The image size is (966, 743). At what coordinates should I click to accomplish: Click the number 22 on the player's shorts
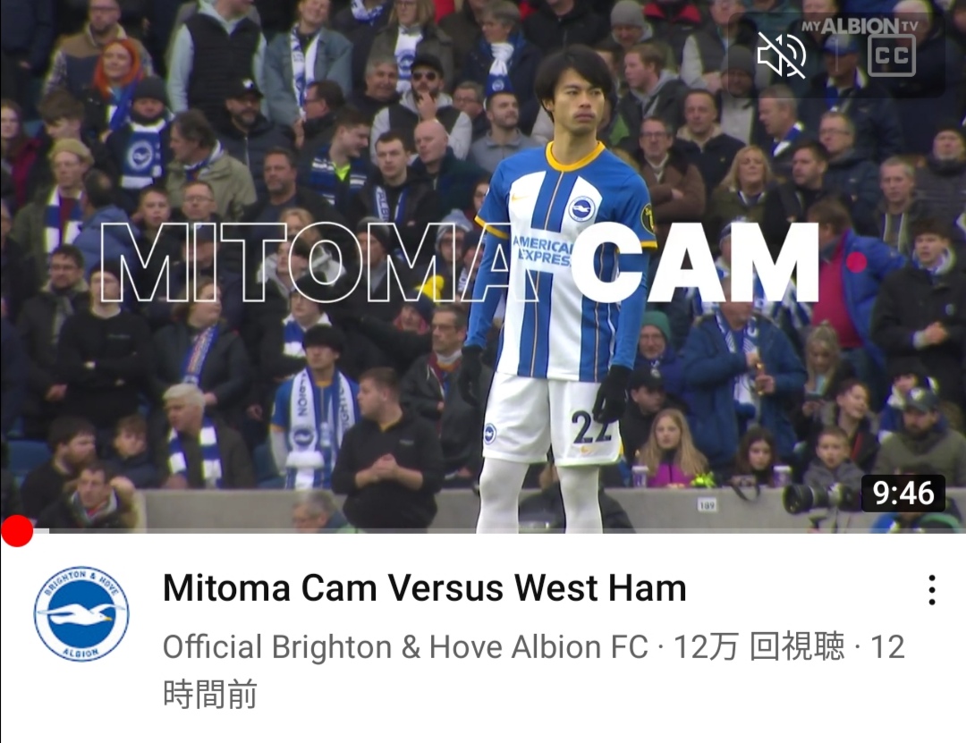591,427
